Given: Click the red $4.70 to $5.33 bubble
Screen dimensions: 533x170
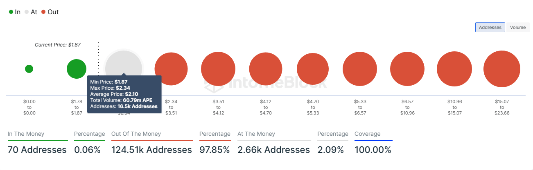Looking at the screenshot, I should coord(313,69).
